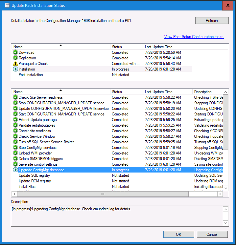Viewport: 236px width, 245px height.
Task: Click Description box scroll-up arrow
Action: tap(225, 209)
